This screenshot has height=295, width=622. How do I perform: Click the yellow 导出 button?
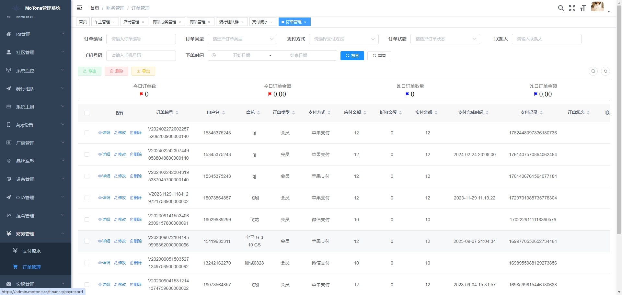[143, 71]
